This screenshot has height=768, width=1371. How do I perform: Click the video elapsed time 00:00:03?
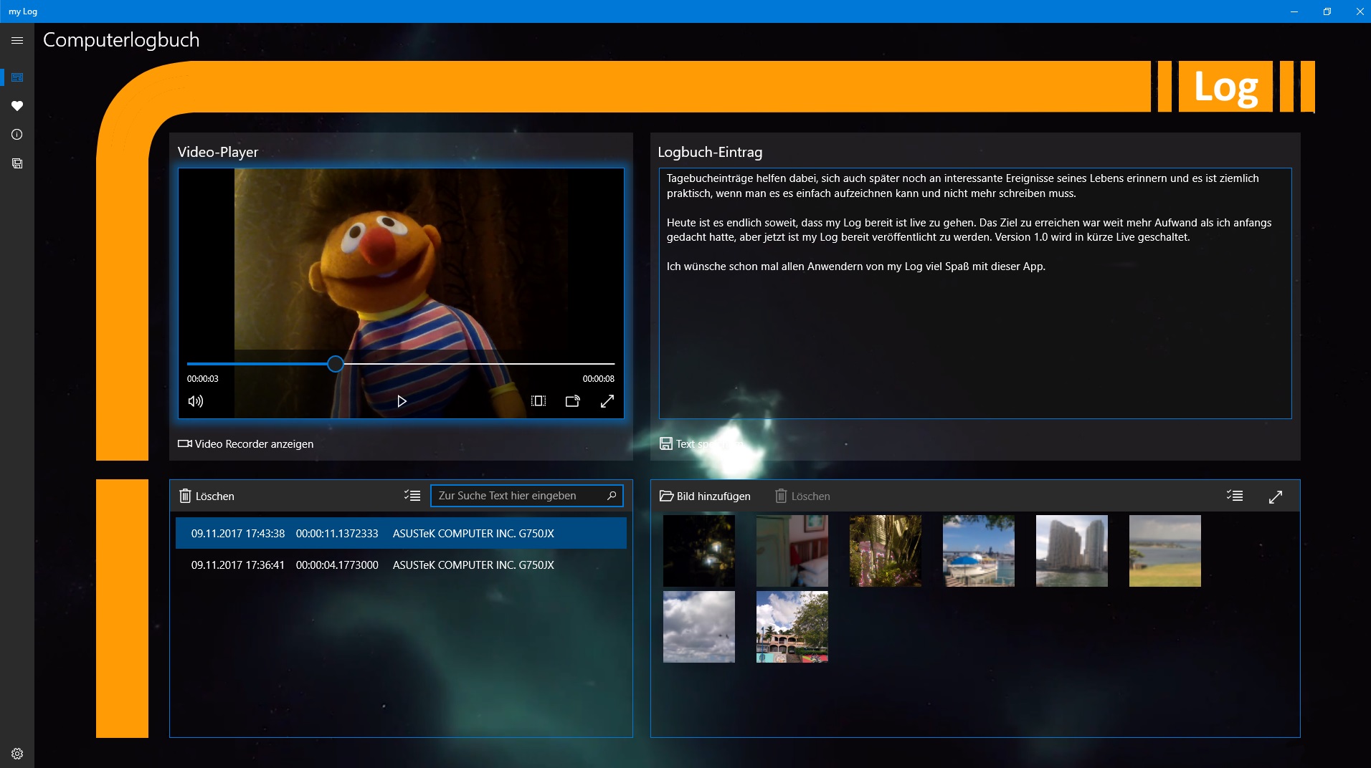(x=203, y=379)
